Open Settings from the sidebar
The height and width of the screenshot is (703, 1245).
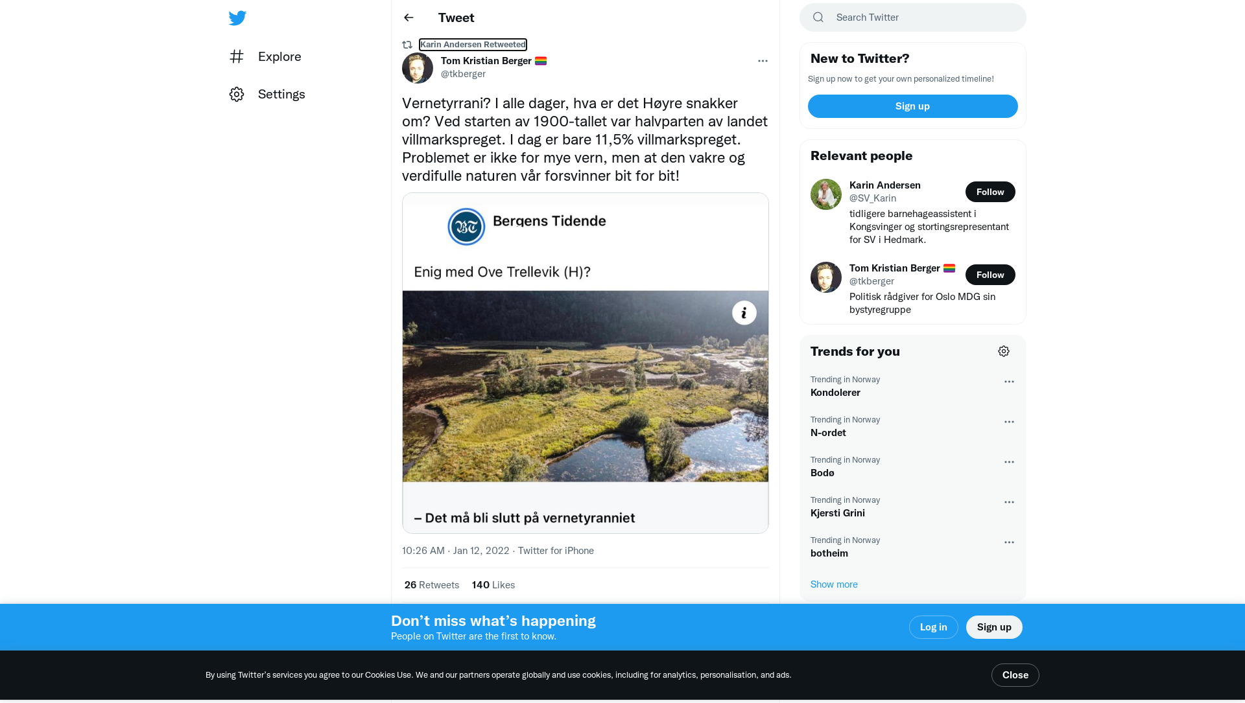tap(267, 94)
